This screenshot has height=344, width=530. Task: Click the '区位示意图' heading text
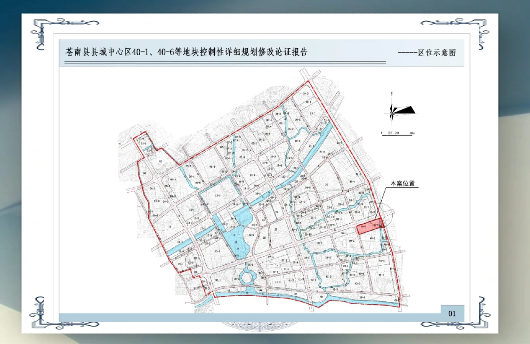(437, 53)
